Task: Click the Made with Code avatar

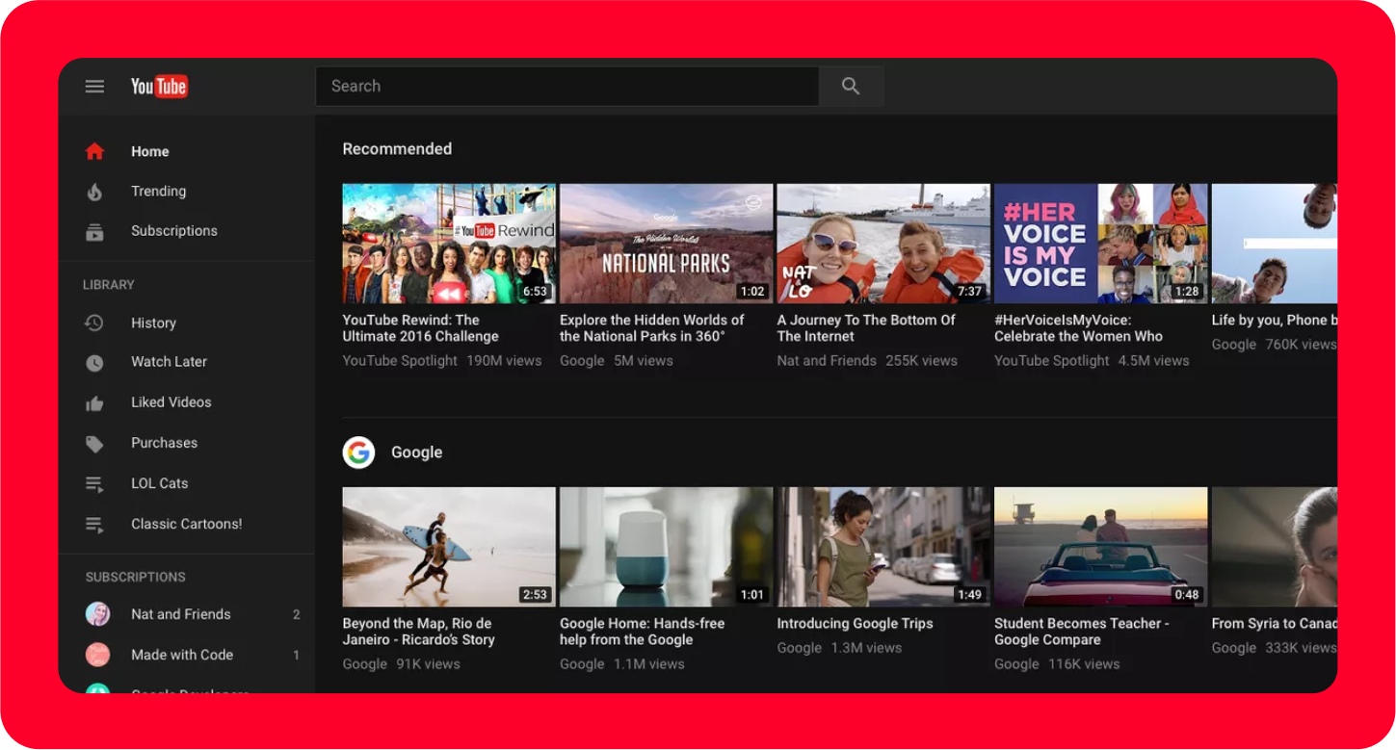Action: (x=97, y=655)
